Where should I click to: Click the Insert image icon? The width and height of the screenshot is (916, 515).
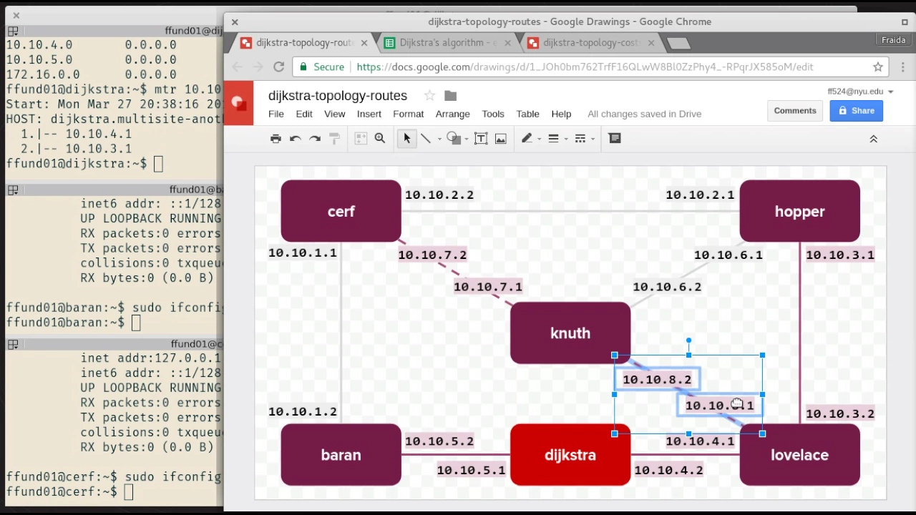tap(501, 139)
